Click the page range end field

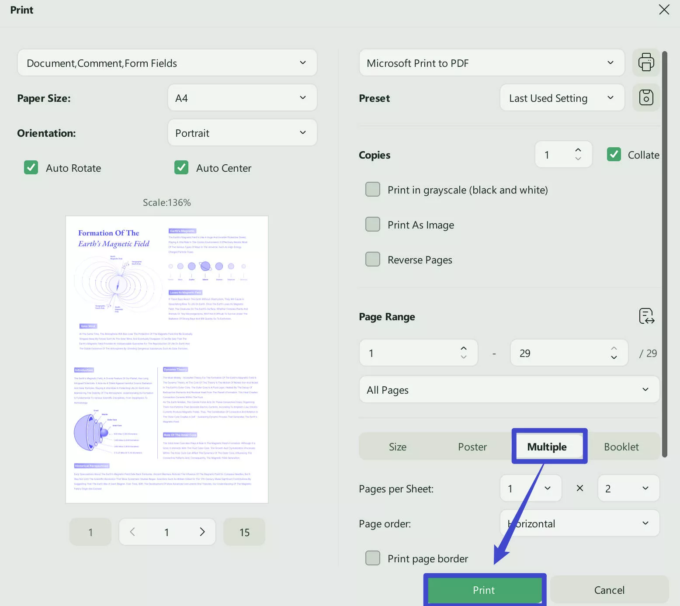(x=569, y=353)
